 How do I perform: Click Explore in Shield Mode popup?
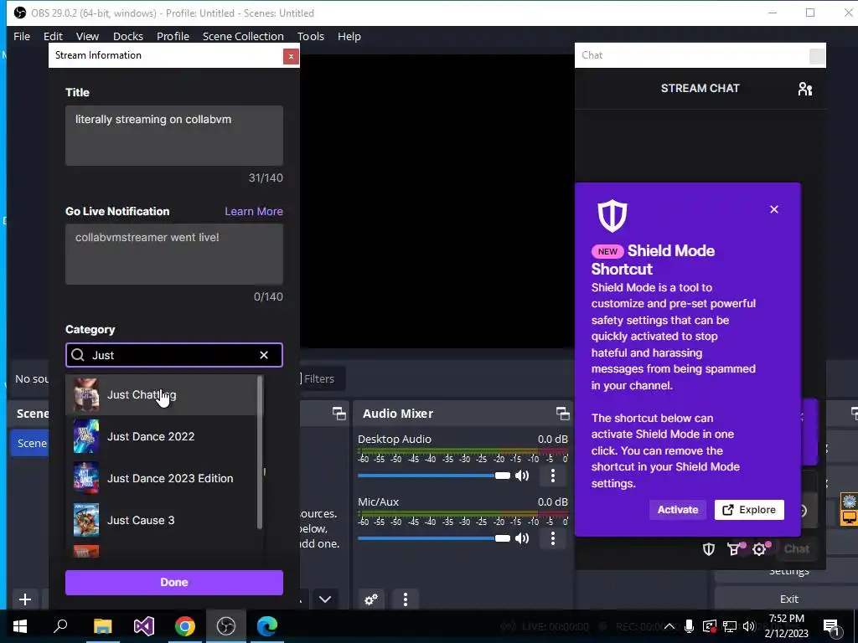[x=749, y=510]
